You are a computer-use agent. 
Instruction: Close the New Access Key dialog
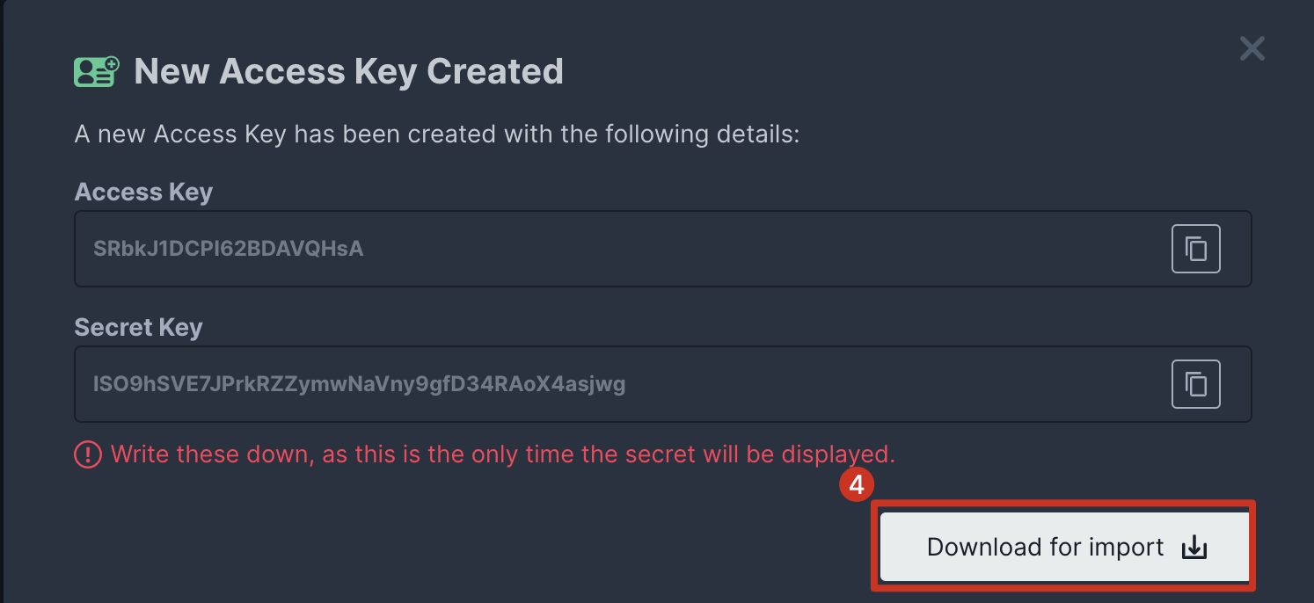[1252, 48]
